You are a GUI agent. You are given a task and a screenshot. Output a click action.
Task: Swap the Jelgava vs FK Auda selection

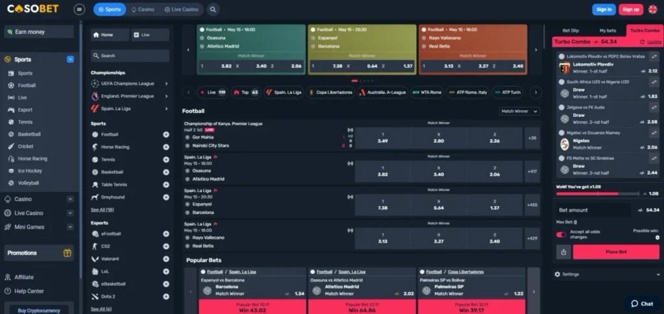(x=654, y=107)
